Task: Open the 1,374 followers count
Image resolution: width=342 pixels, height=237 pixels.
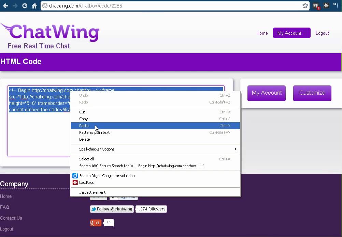Action: coord(151,209)
